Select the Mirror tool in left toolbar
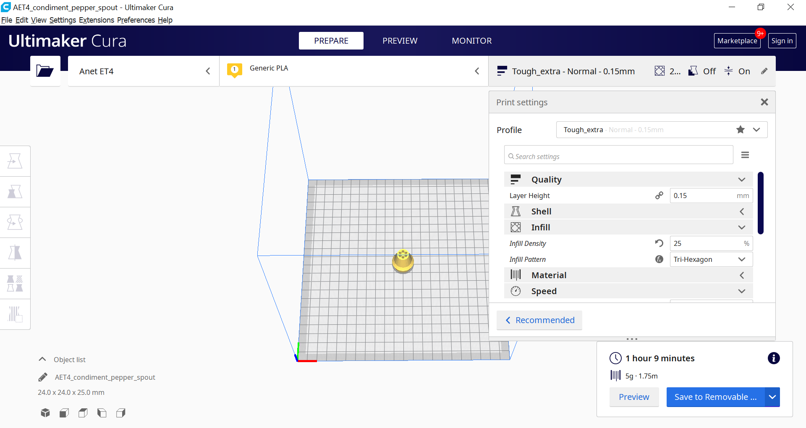The height and width of the screenshot is (428, 806). 15,253
